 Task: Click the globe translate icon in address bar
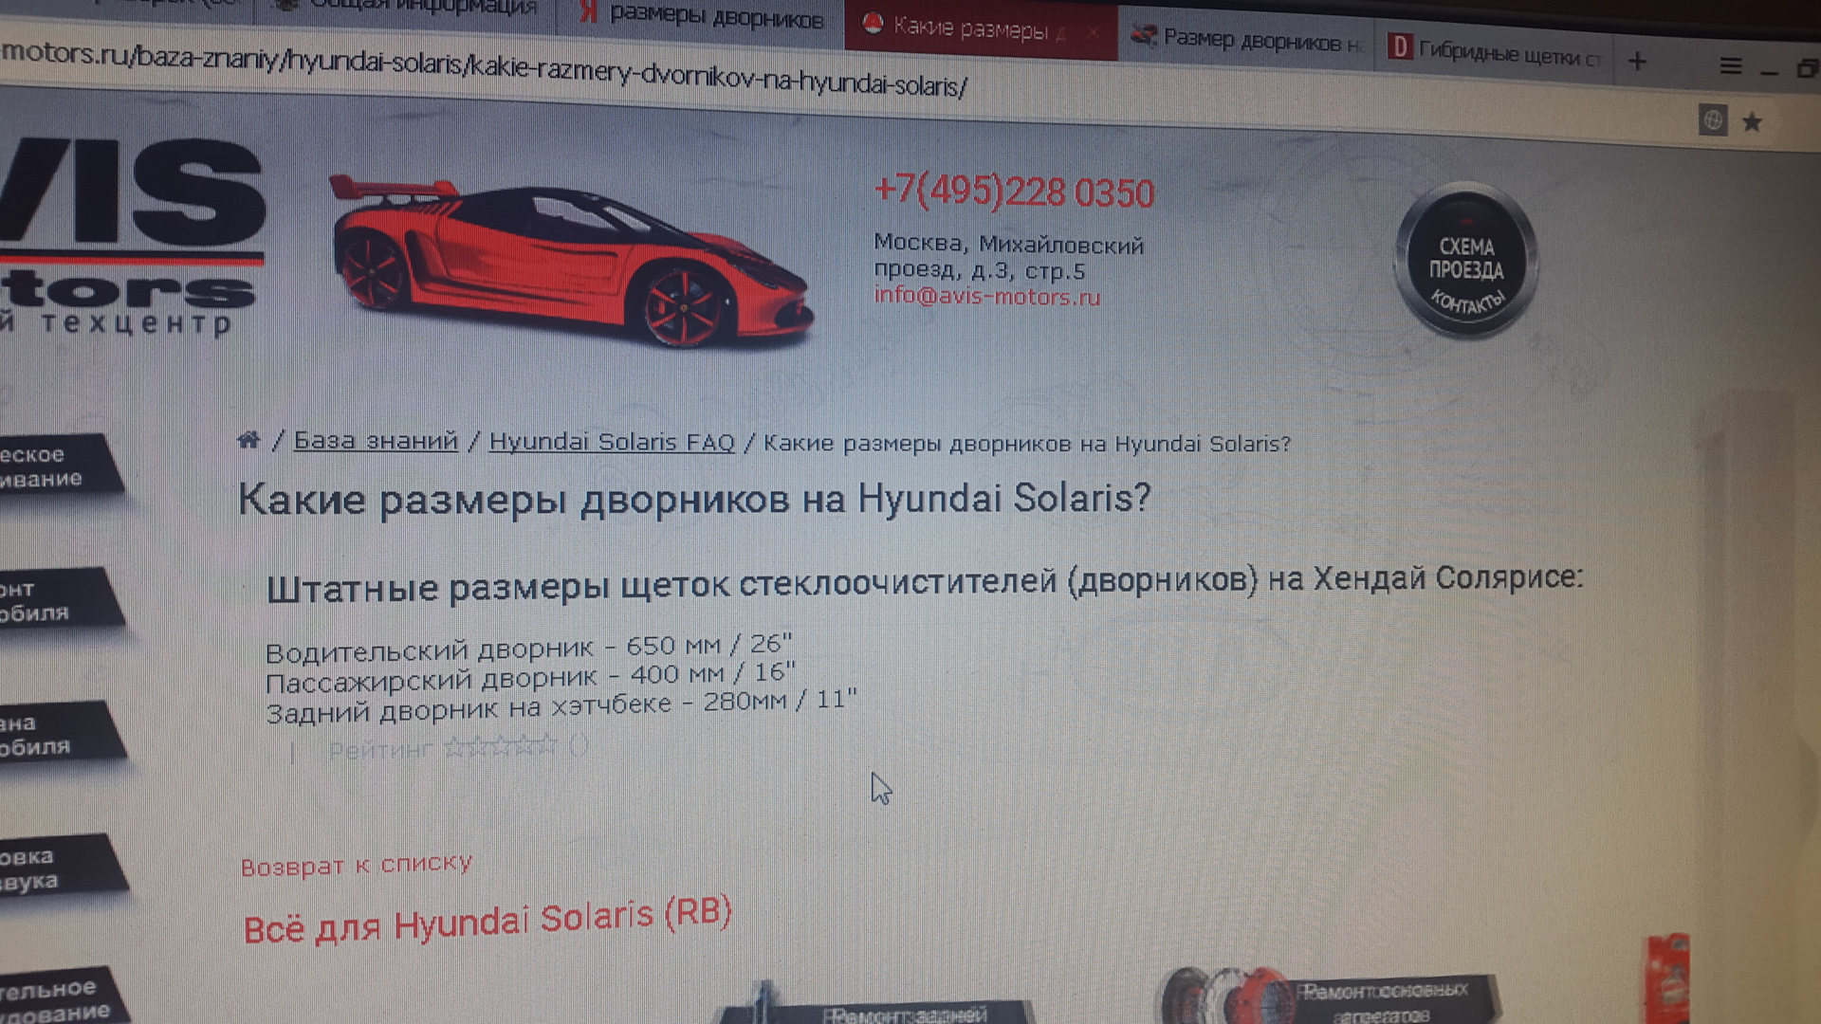pos(1713,120)
